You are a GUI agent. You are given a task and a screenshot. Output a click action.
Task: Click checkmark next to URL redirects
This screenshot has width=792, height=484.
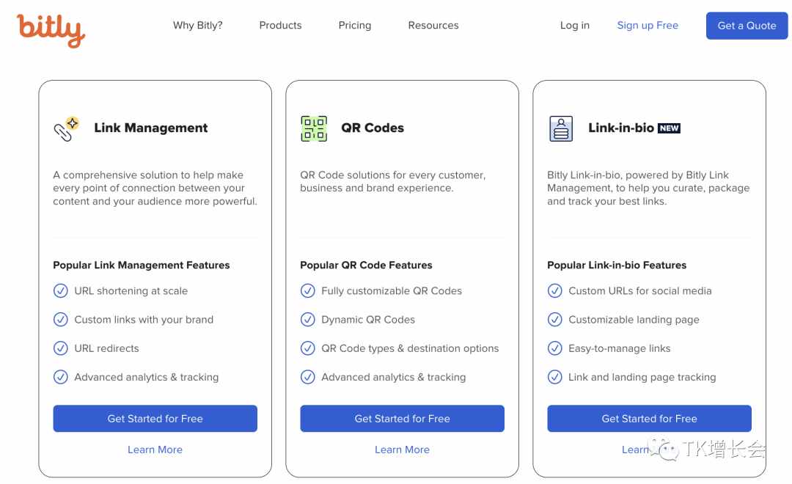click(x=61, y=348)
